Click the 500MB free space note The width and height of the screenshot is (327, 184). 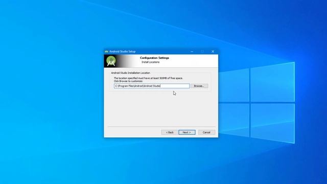pos(148,78)
